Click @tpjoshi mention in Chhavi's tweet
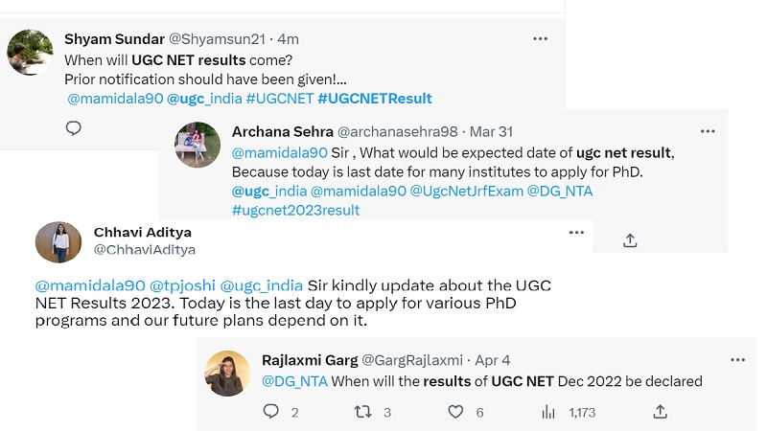The width and height of the screenshot is (767, 431). tap(183, 285)
